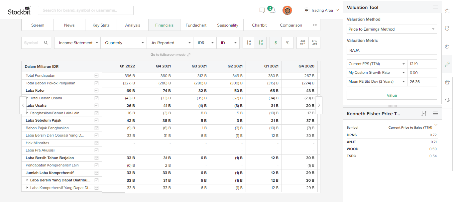Open the alarm clock alerts icon in the sidebar

(447, 29)
